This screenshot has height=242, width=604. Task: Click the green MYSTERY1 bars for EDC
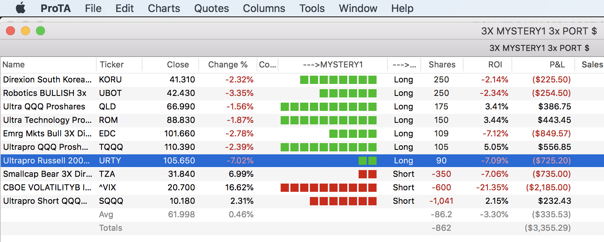353,133
